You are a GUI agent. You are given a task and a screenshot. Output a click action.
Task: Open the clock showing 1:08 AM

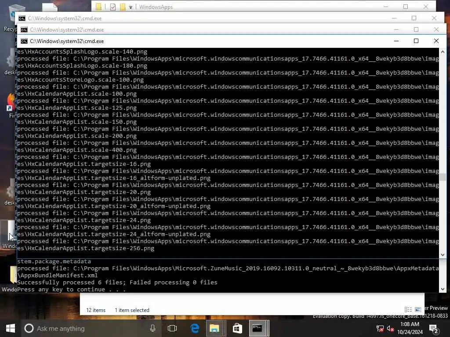(x=410, y=328)
